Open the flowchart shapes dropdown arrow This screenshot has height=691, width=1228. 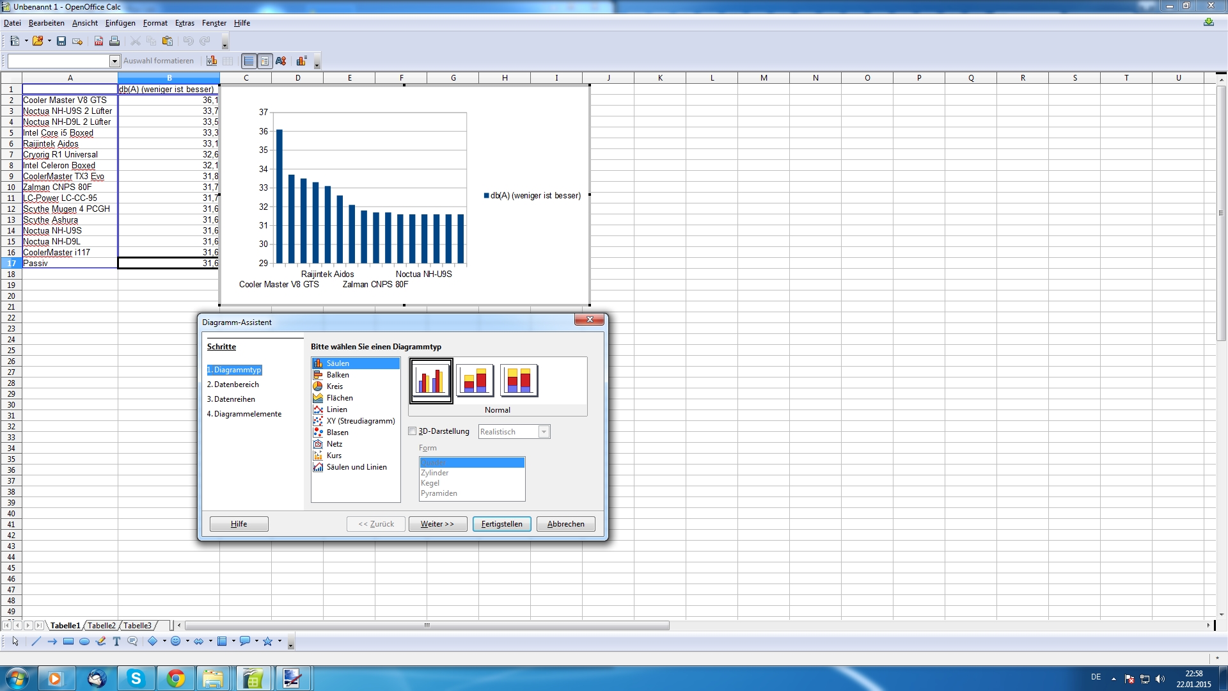[233, 641]
